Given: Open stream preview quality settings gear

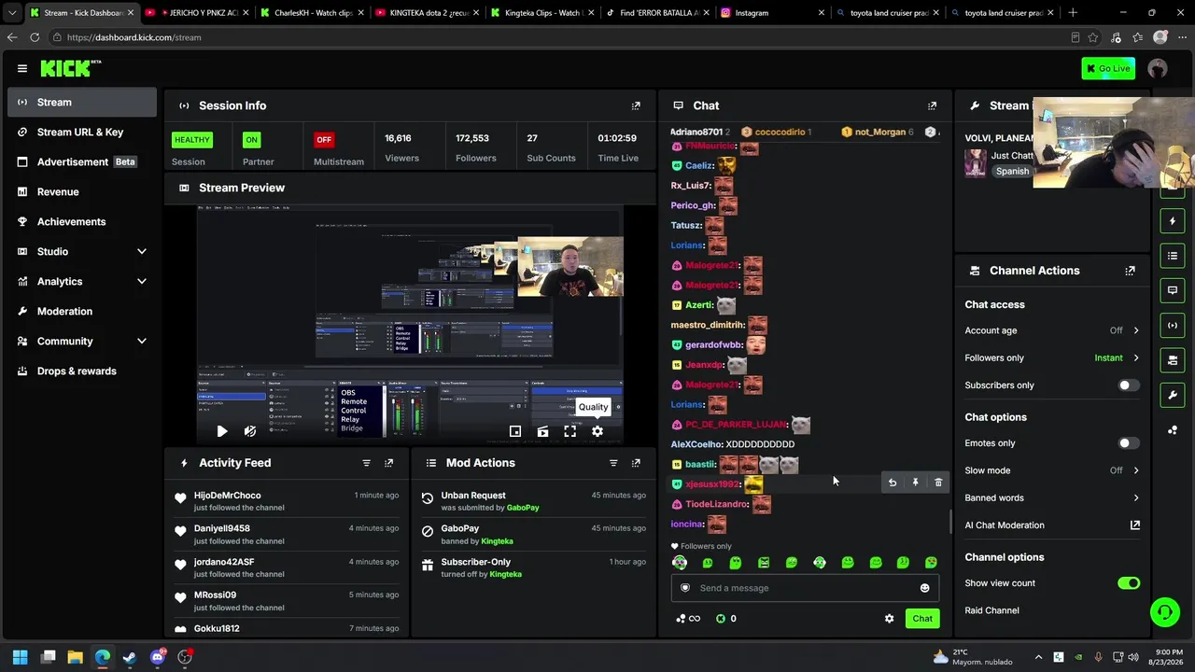Looking at the screenshot, I should (x=597, y=431).
